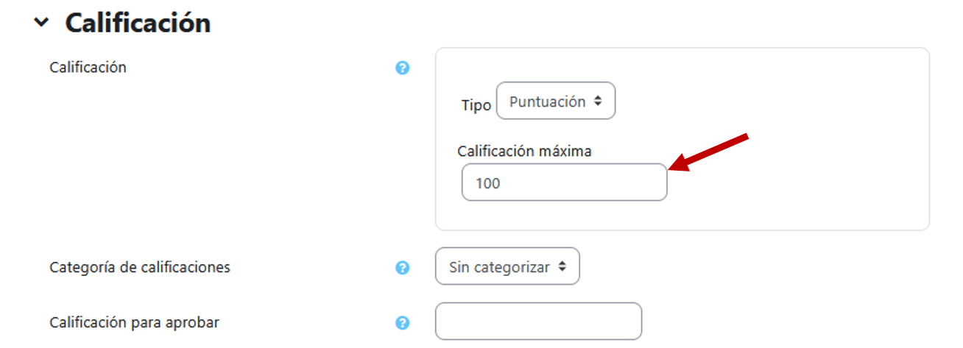
Task: Collapse the Calificación section chevron
Action: click(x=42, y=23)
